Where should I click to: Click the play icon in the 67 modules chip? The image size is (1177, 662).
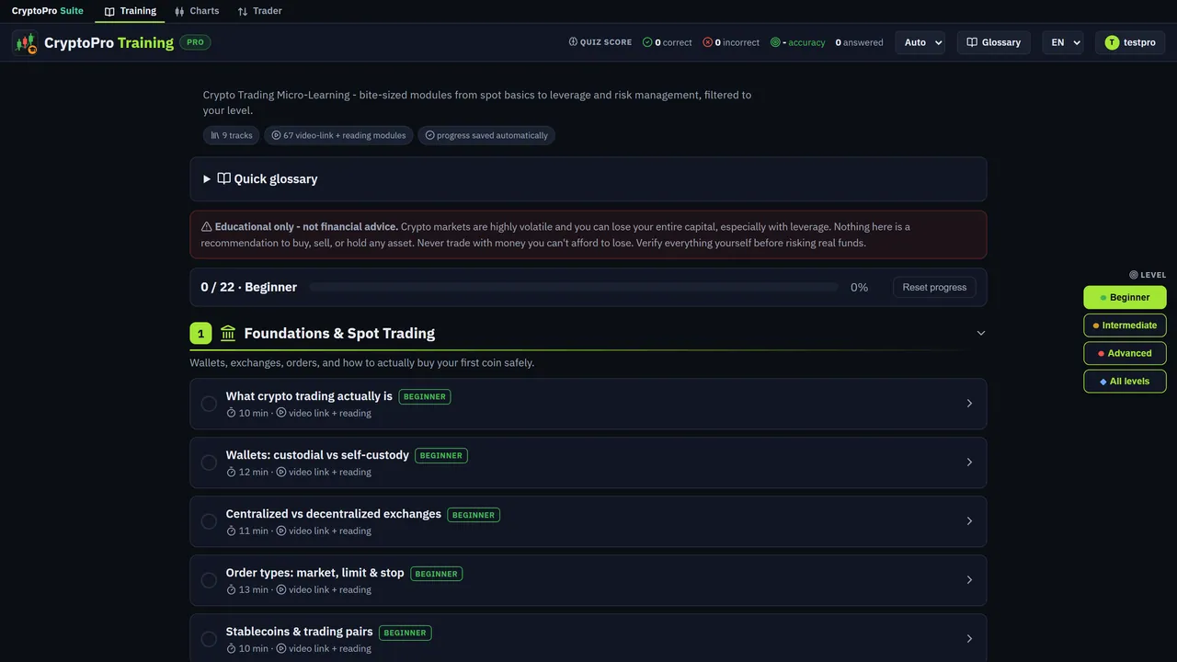tap(276, 135)
